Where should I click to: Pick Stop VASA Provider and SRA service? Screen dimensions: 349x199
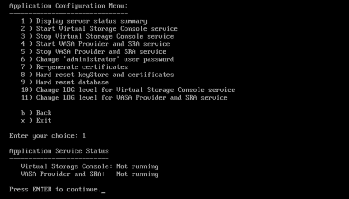(x=93, y=51)
